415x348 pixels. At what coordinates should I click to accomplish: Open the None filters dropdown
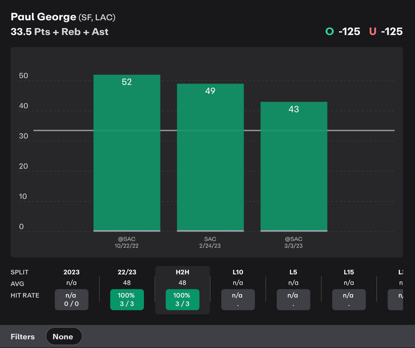(x=64, y=336)
